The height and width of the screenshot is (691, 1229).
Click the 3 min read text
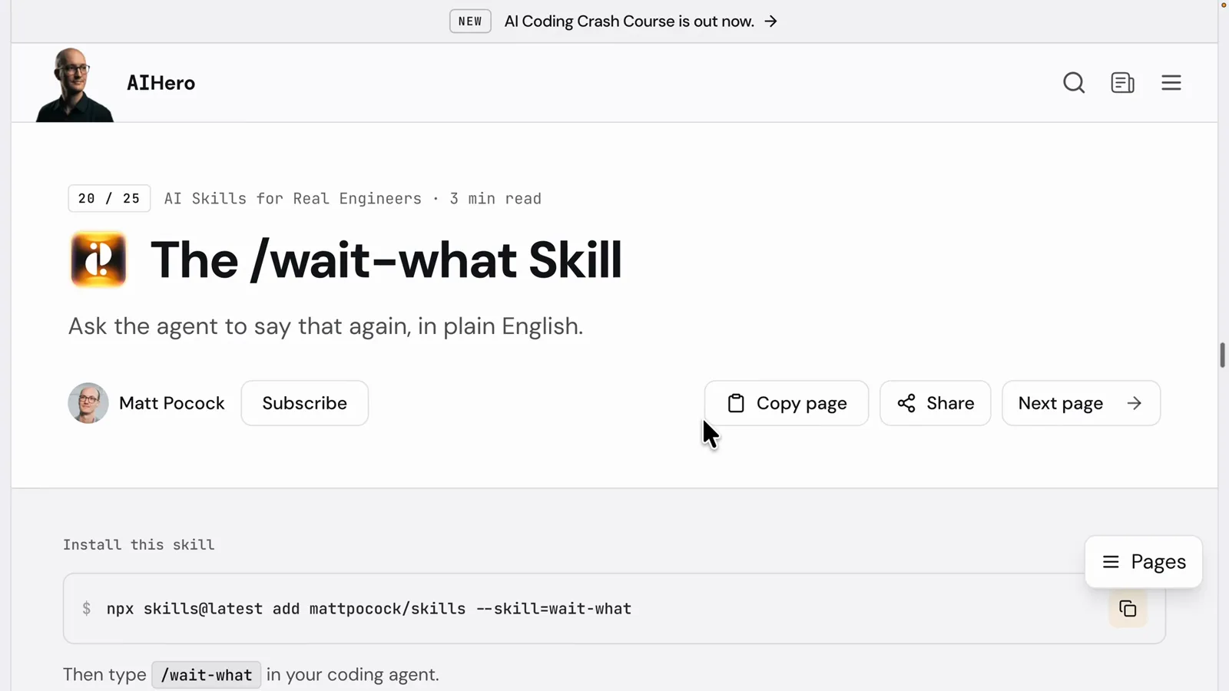point(495,199)
